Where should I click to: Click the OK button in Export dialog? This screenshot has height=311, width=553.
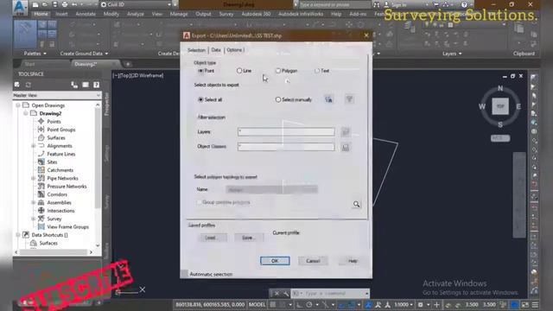(x=275, y=261)
